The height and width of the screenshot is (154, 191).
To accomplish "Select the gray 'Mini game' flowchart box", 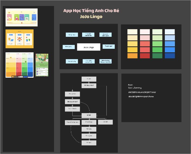I will tap(89, 136).
